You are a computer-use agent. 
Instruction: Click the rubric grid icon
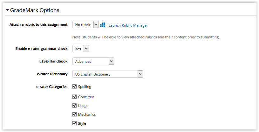click(103, 25)
